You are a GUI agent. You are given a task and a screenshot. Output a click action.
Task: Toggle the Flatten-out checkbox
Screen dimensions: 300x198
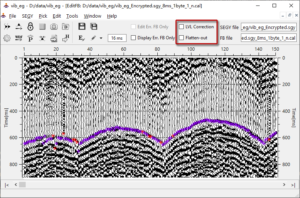(181, 38)
